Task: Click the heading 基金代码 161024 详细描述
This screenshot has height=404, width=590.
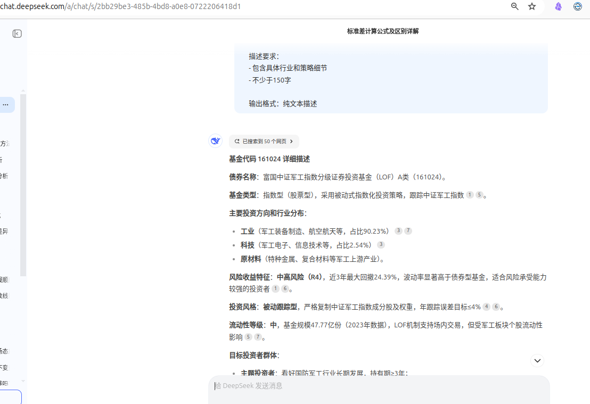Action: [269, 159]
